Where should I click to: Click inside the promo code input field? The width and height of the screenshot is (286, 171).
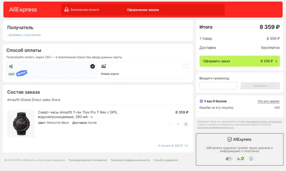pyautogui.click(x=218, y=85)
